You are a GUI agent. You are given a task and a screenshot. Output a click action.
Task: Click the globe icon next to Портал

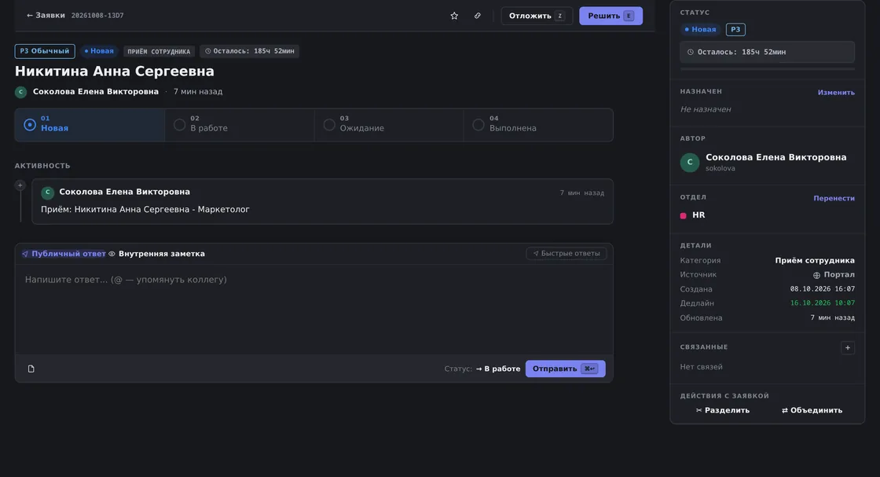pos(816,275)
